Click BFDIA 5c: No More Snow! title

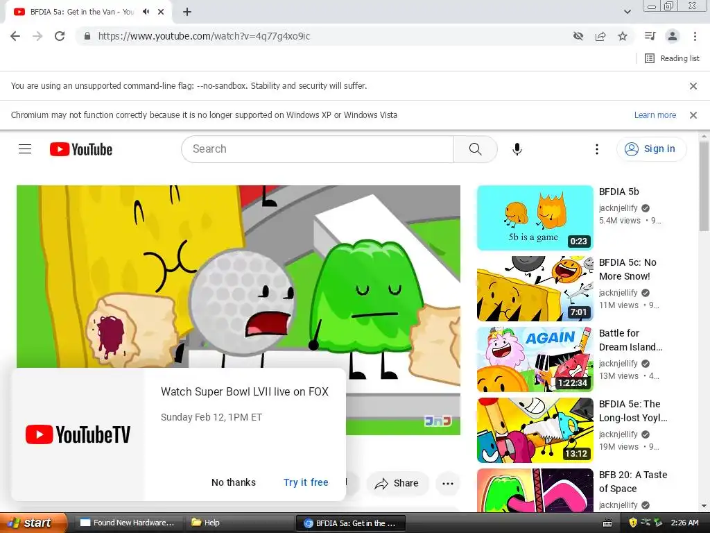coord(627,269)
